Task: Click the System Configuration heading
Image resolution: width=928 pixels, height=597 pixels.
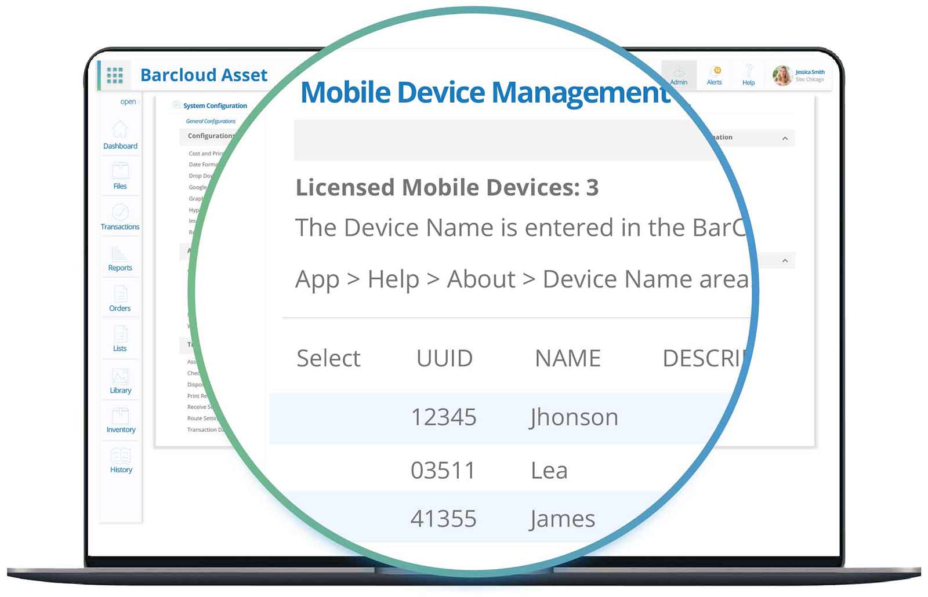Action: (215, 105)
